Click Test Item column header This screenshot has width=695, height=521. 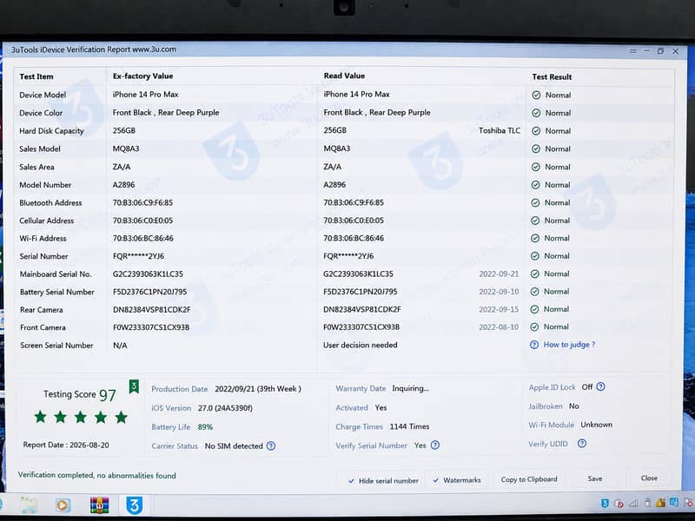[36, 76]
